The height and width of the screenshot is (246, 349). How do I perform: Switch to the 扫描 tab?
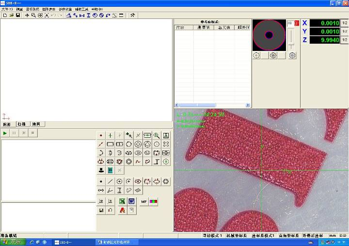pos(22,124)
